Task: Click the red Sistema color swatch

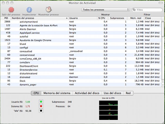Action: point(41,106)
